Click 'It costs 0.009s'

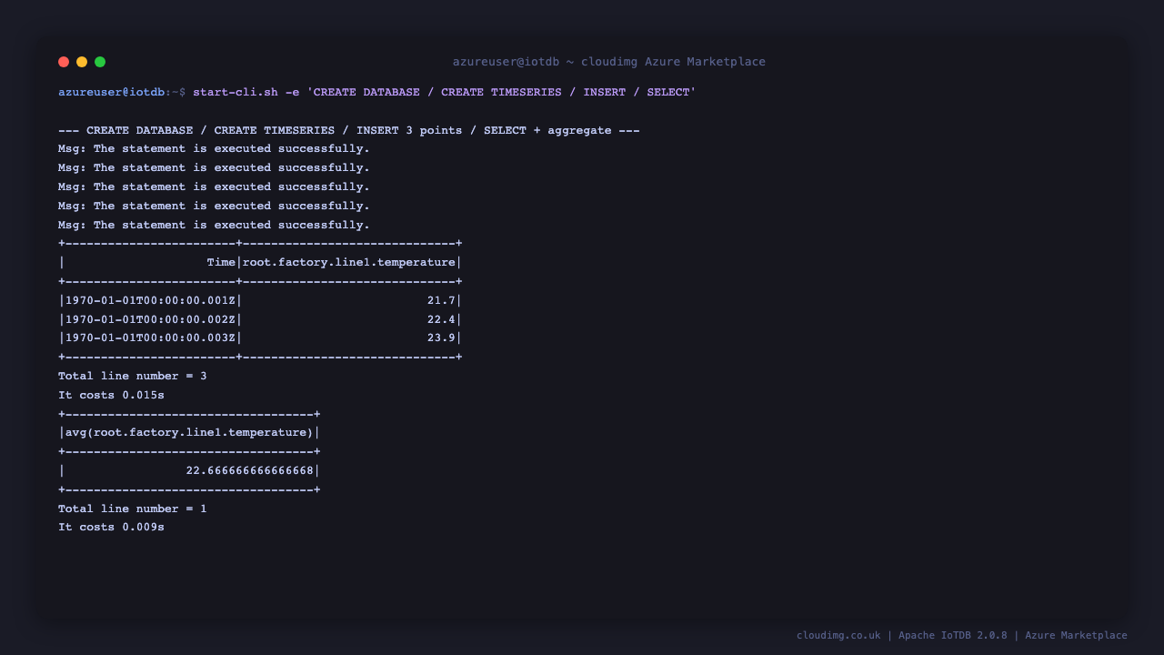[x=111, y=527]
